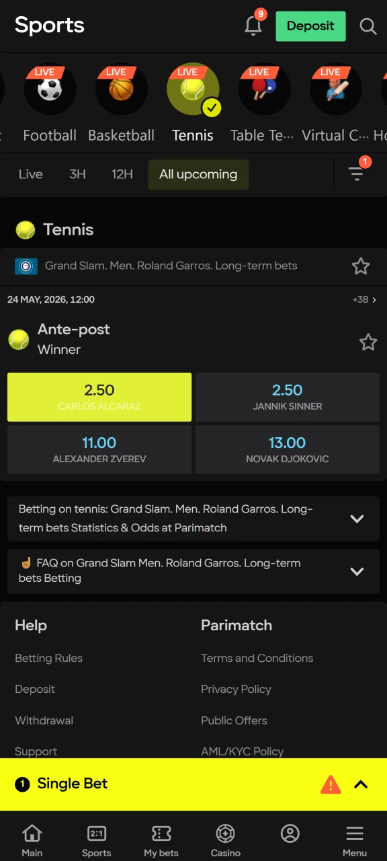Open the notifications bell icon
Image resolution: width=387 pixels, height=861 pixels.
pos(253,25)
